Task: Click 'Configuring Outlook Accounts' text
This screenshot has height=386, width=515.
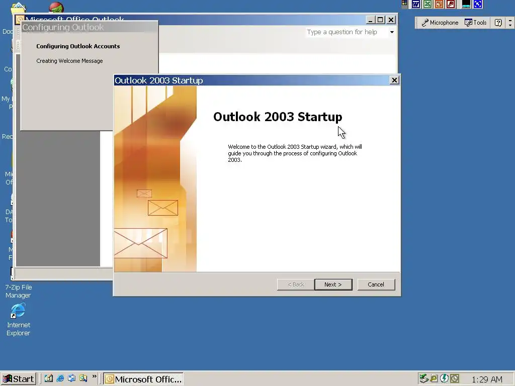Action: [x=78, y=46]
